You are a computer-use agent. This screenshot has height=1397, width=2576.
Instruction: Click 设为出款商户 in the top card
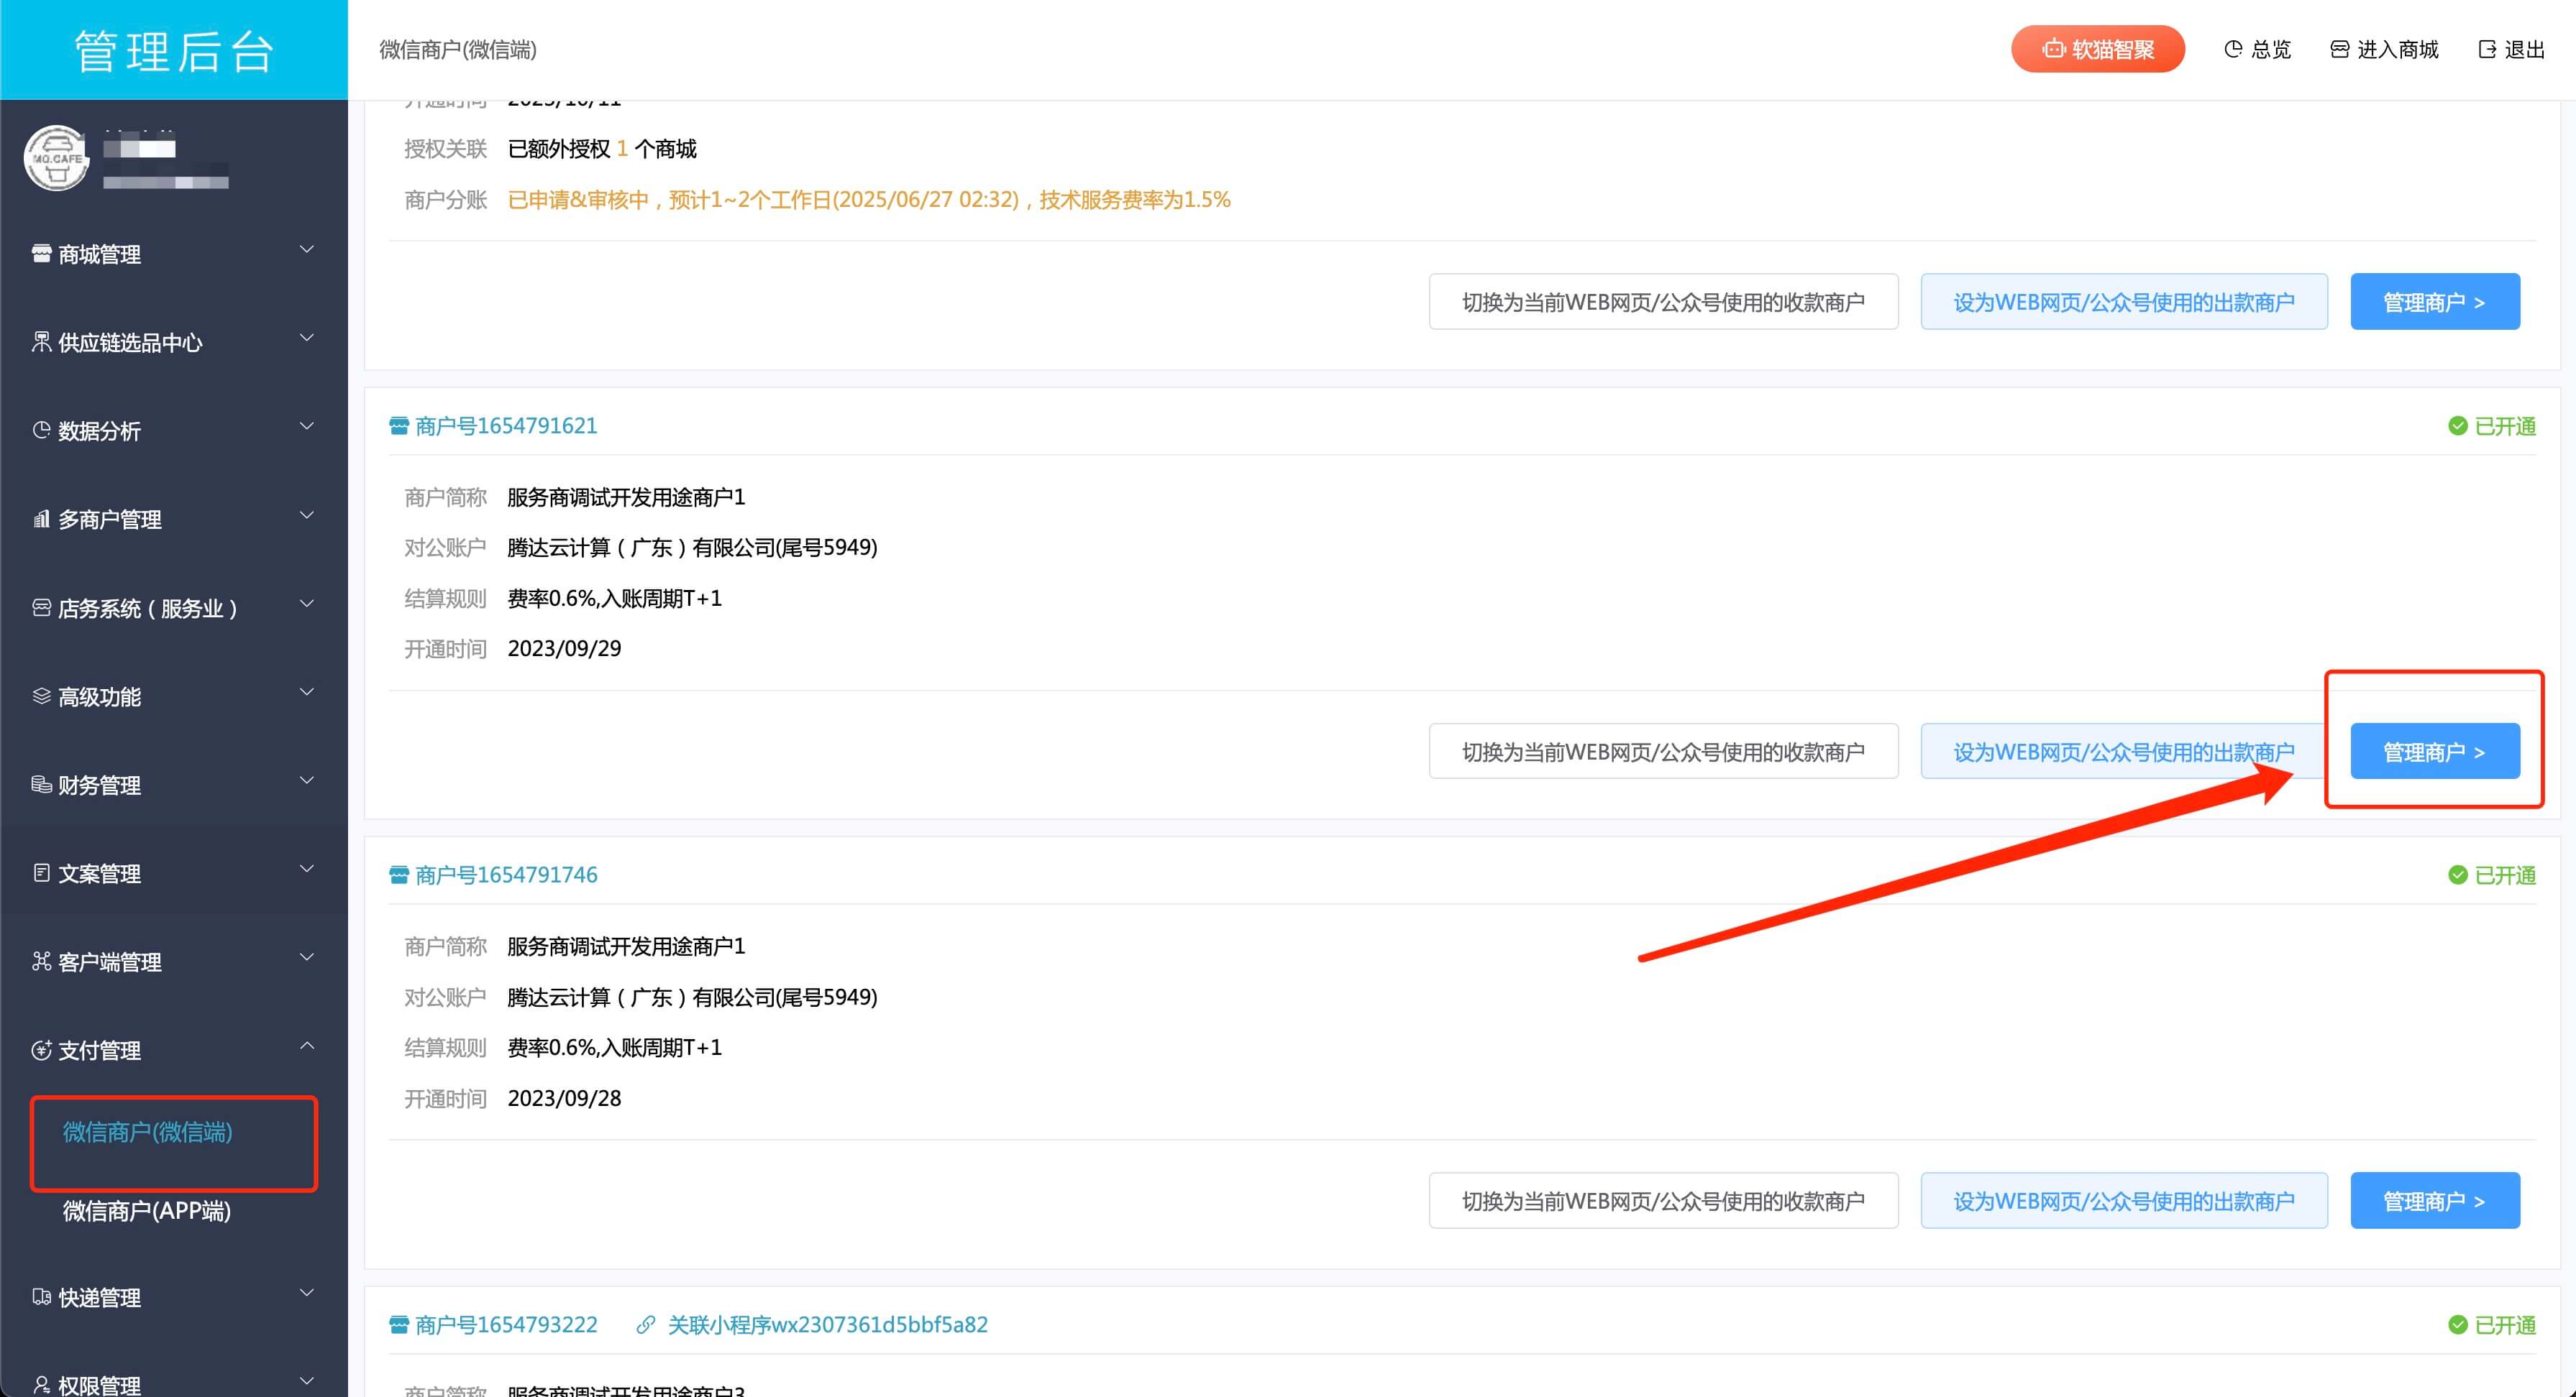pyautogui.click(x=2124, y=302)
